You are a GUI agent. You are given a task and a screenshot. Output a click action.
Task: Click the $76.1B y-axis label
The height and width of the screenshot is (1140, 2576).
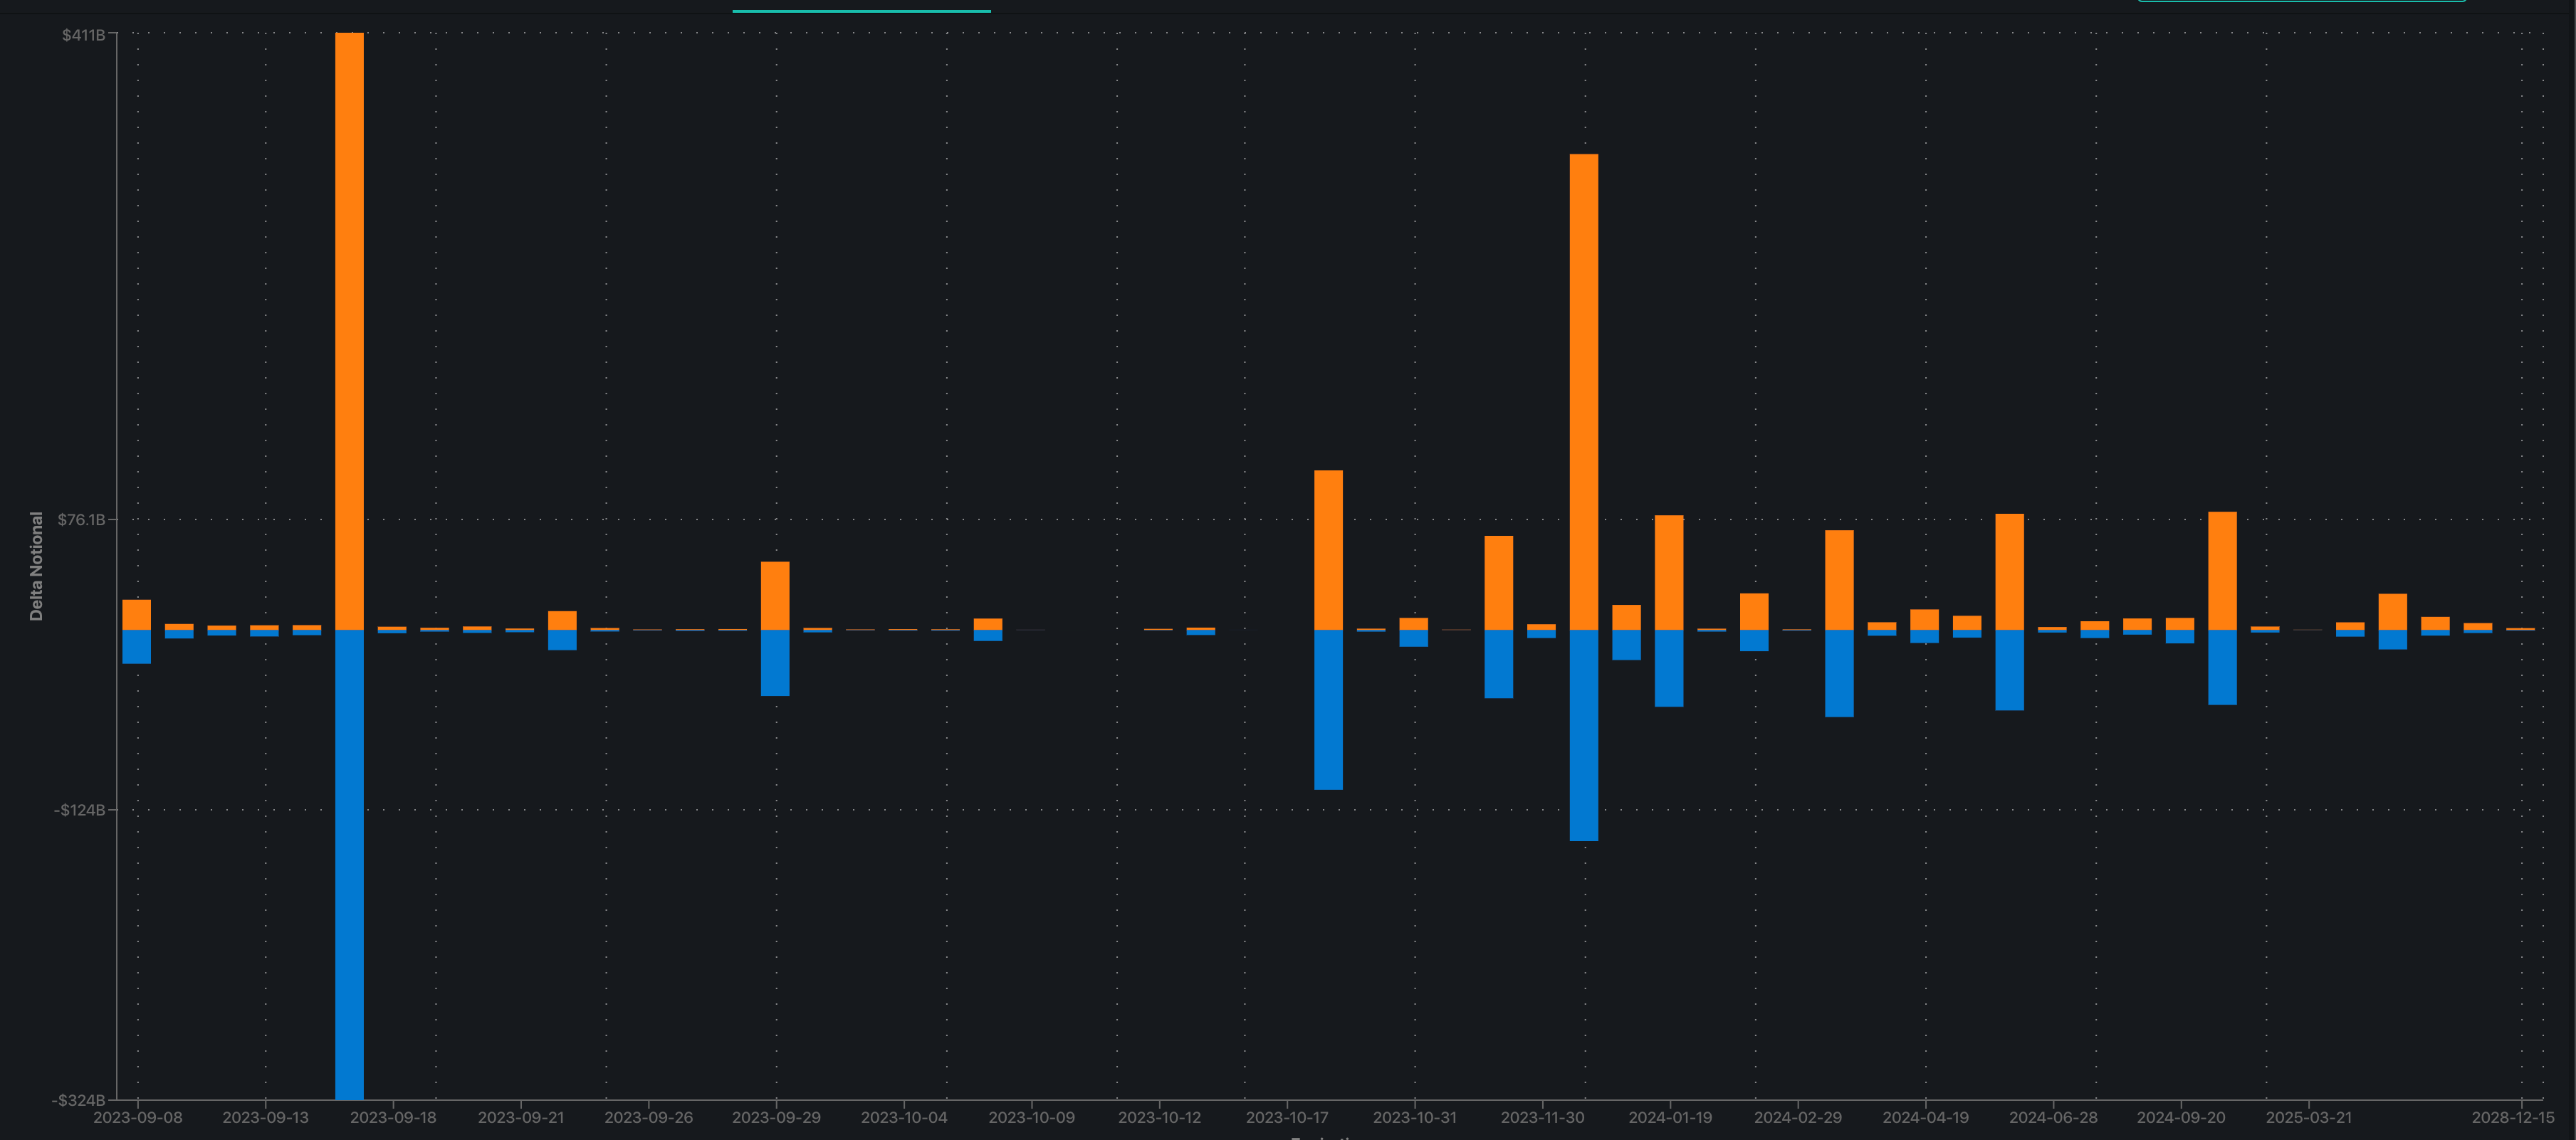[x=81, y=519]
